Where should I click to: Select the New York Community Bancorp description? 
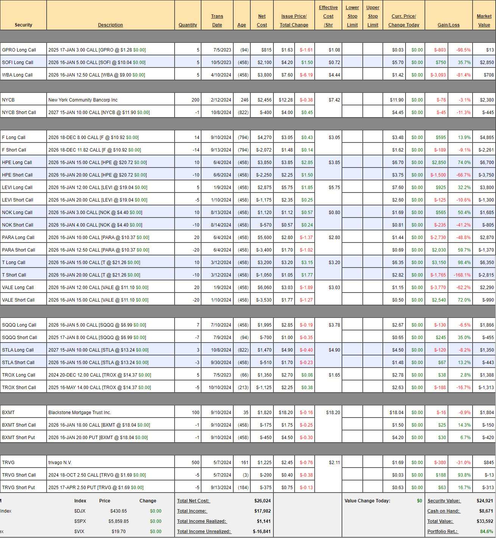(x=83, y=100)
